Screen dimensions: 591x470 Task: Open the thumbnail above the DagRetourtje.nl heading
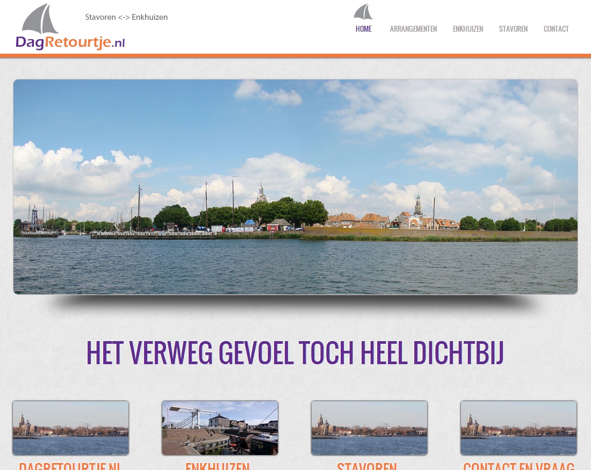coord(70,428)
